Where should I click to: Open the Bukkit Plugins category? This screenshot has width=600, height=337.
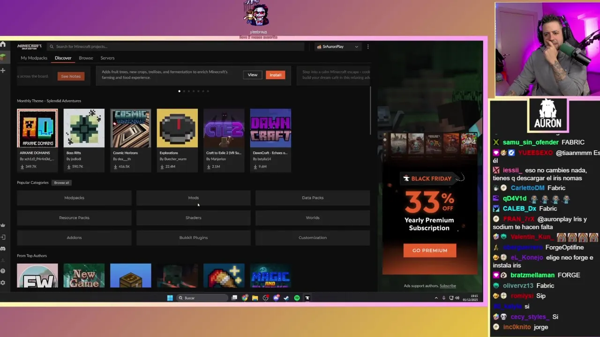(193, 237)
